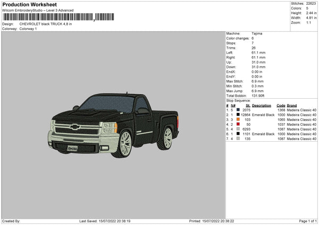Click the Width value 4.81 in

[311, 18]
